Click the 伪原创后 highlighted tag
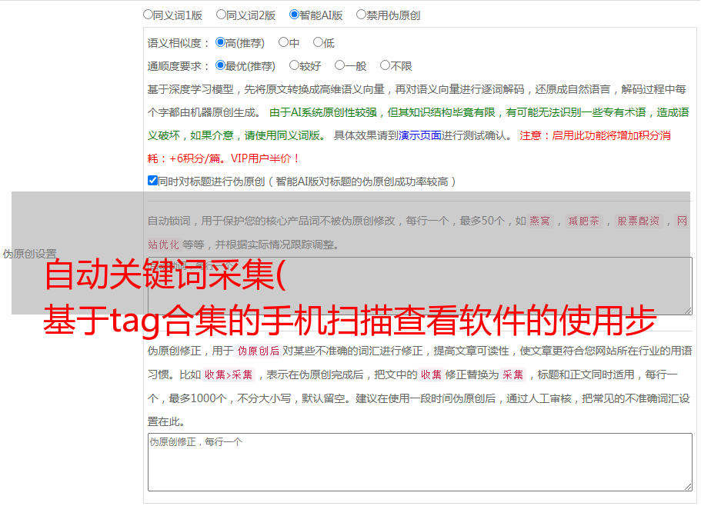 (x=259, y=351)
